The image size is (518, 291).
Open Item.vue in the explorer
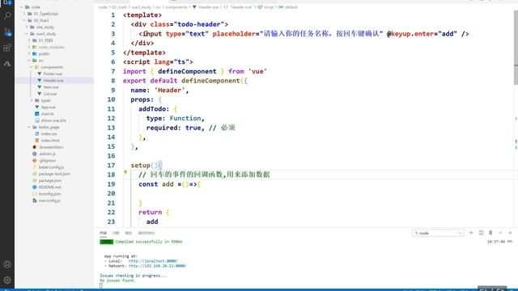click(51, 87)
